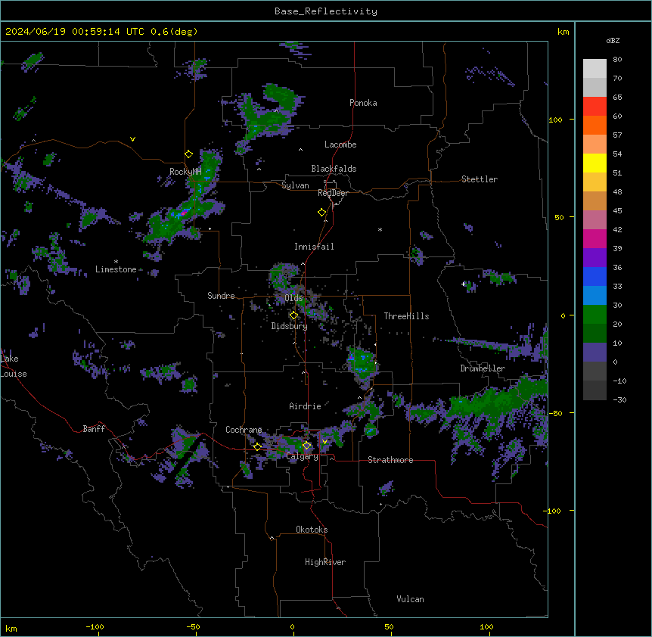Click the Okotoks city label
The width and height of the screenshot is (652, 637).
point(312,530)
